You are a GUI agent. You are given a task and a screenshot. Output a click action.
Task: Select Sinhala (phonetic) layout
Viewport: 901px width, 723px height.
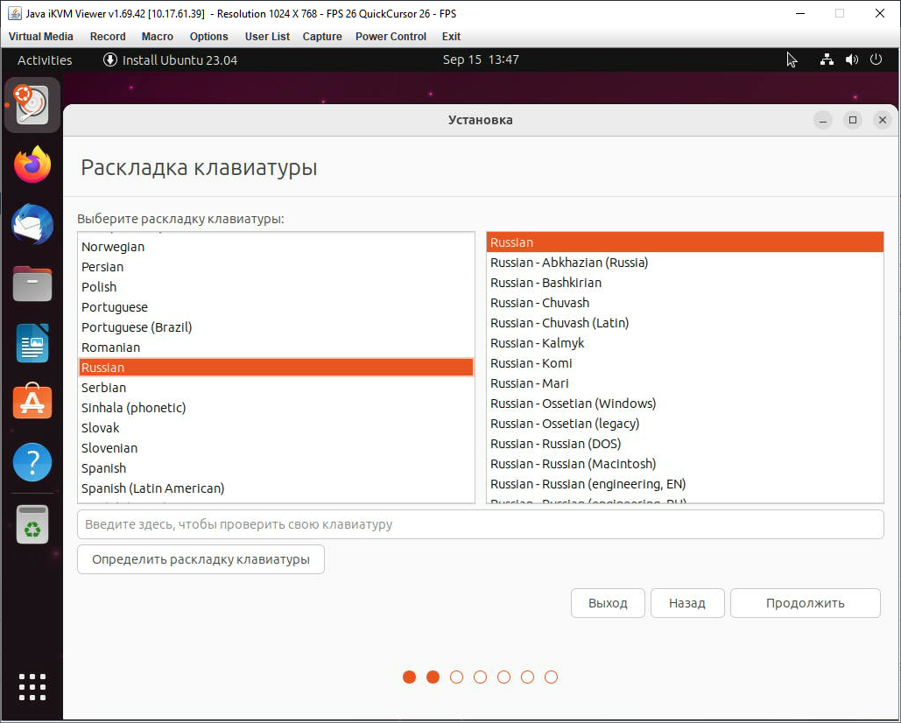276,408
